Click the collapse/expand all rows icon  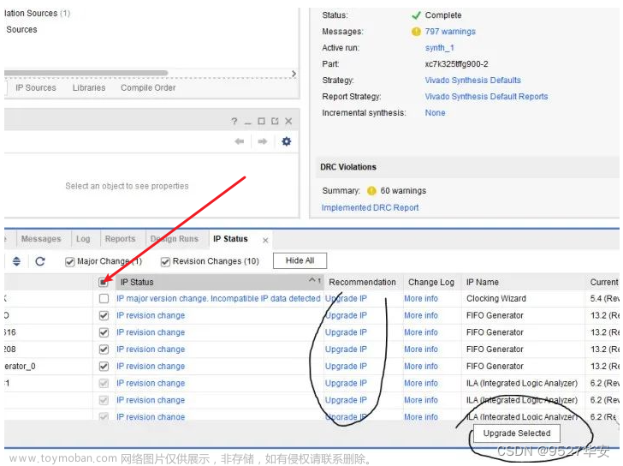16,261
